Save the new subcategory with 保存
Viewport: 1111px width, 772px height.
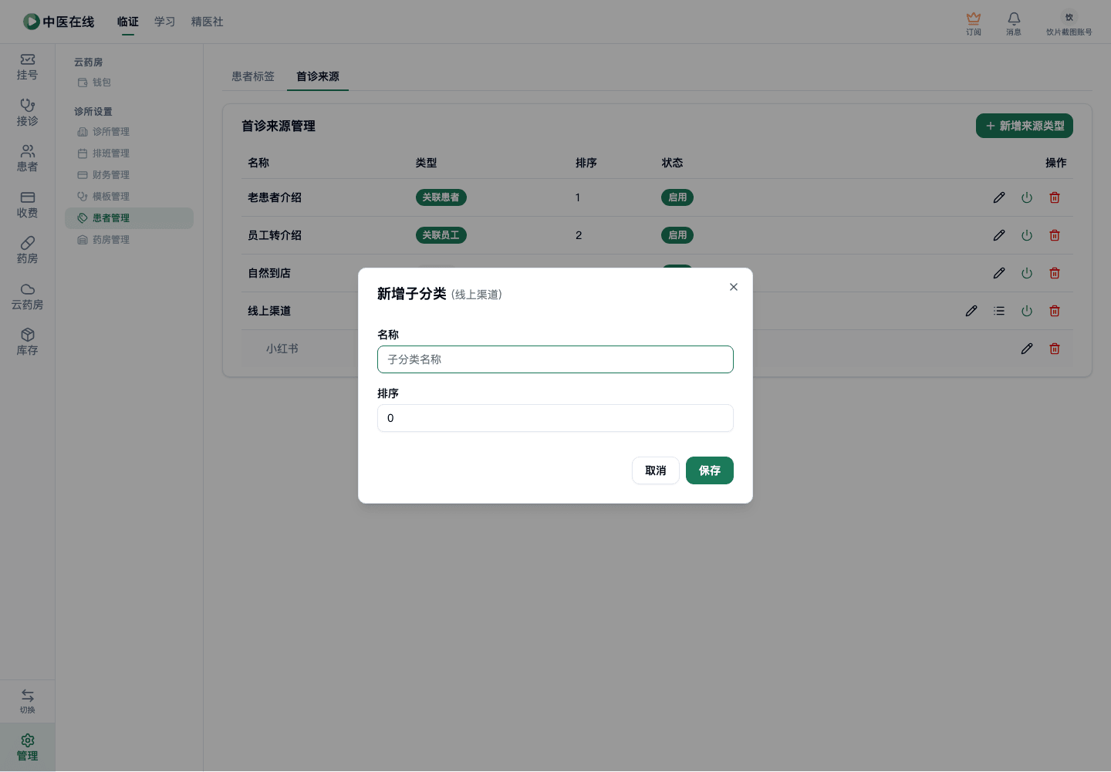710,470
